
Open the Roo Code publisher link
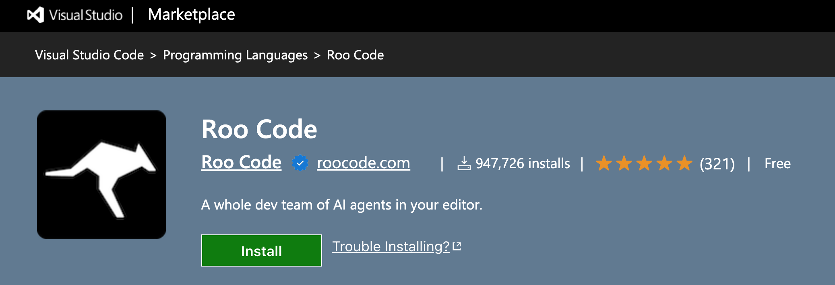click(x=241, y=163)
